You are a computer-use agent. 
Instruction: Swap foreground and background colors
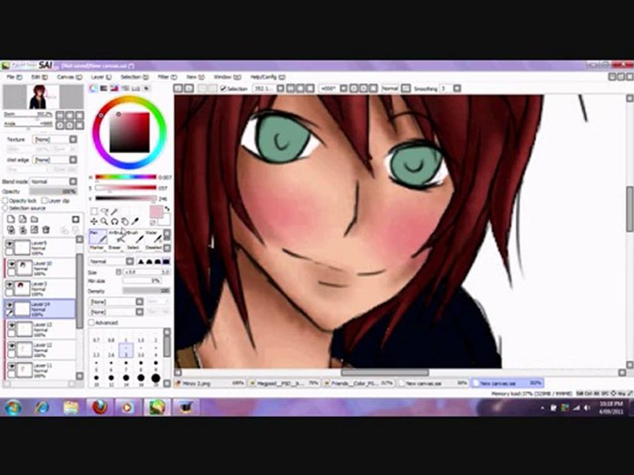(166, 209)
